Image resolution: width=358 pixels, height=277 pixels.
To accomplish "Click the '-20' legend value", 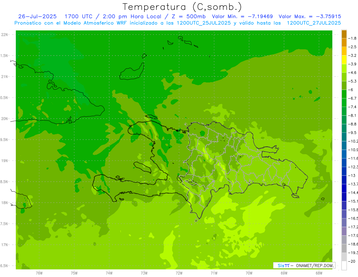I will point(352,261).
